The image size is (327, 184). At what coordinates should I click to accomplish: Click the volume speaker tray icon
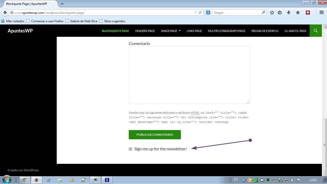[293, 180]
